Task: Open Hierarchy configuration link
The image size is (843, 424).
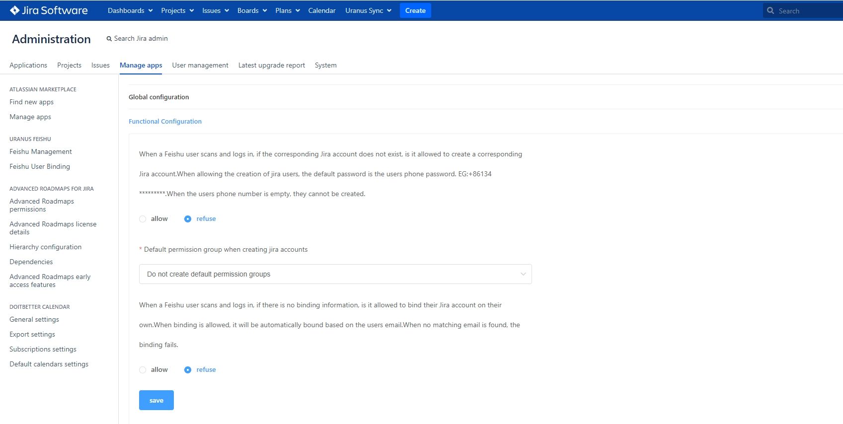Action: [46, 247]
